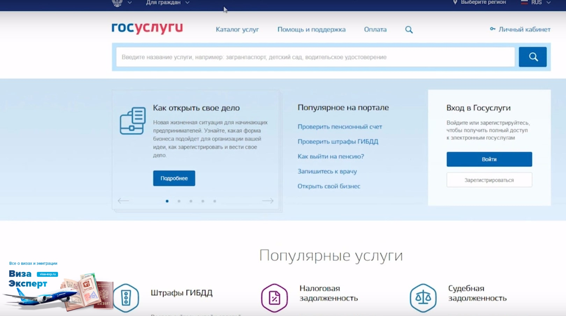Click the traffic light Штрафы ГИБДД icon

pyautogui.click(x=126, y=298)
